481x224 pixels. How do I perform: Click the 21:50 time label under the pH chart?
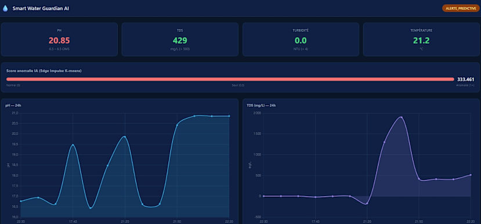(x=177, y=221)
